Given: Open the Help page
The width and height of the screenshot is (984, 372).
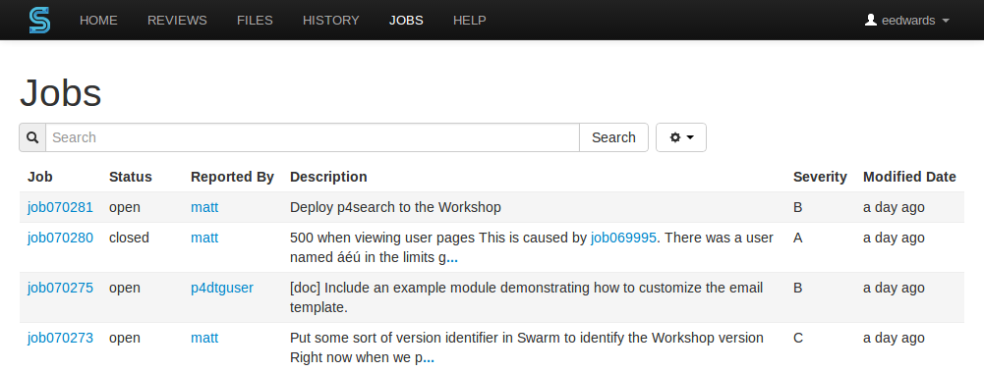Looking at the screenshot, I should [470, 20].
